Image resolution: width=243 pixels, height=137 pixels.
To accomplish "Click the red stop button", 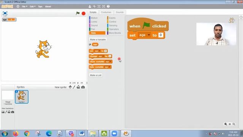I will tap(84, 14).
